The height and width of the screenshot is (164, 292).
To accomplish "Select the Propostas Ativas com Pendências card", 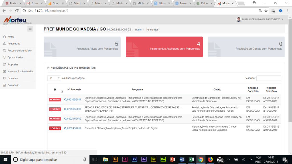I will pyautogui.click(x=82, y=47).
